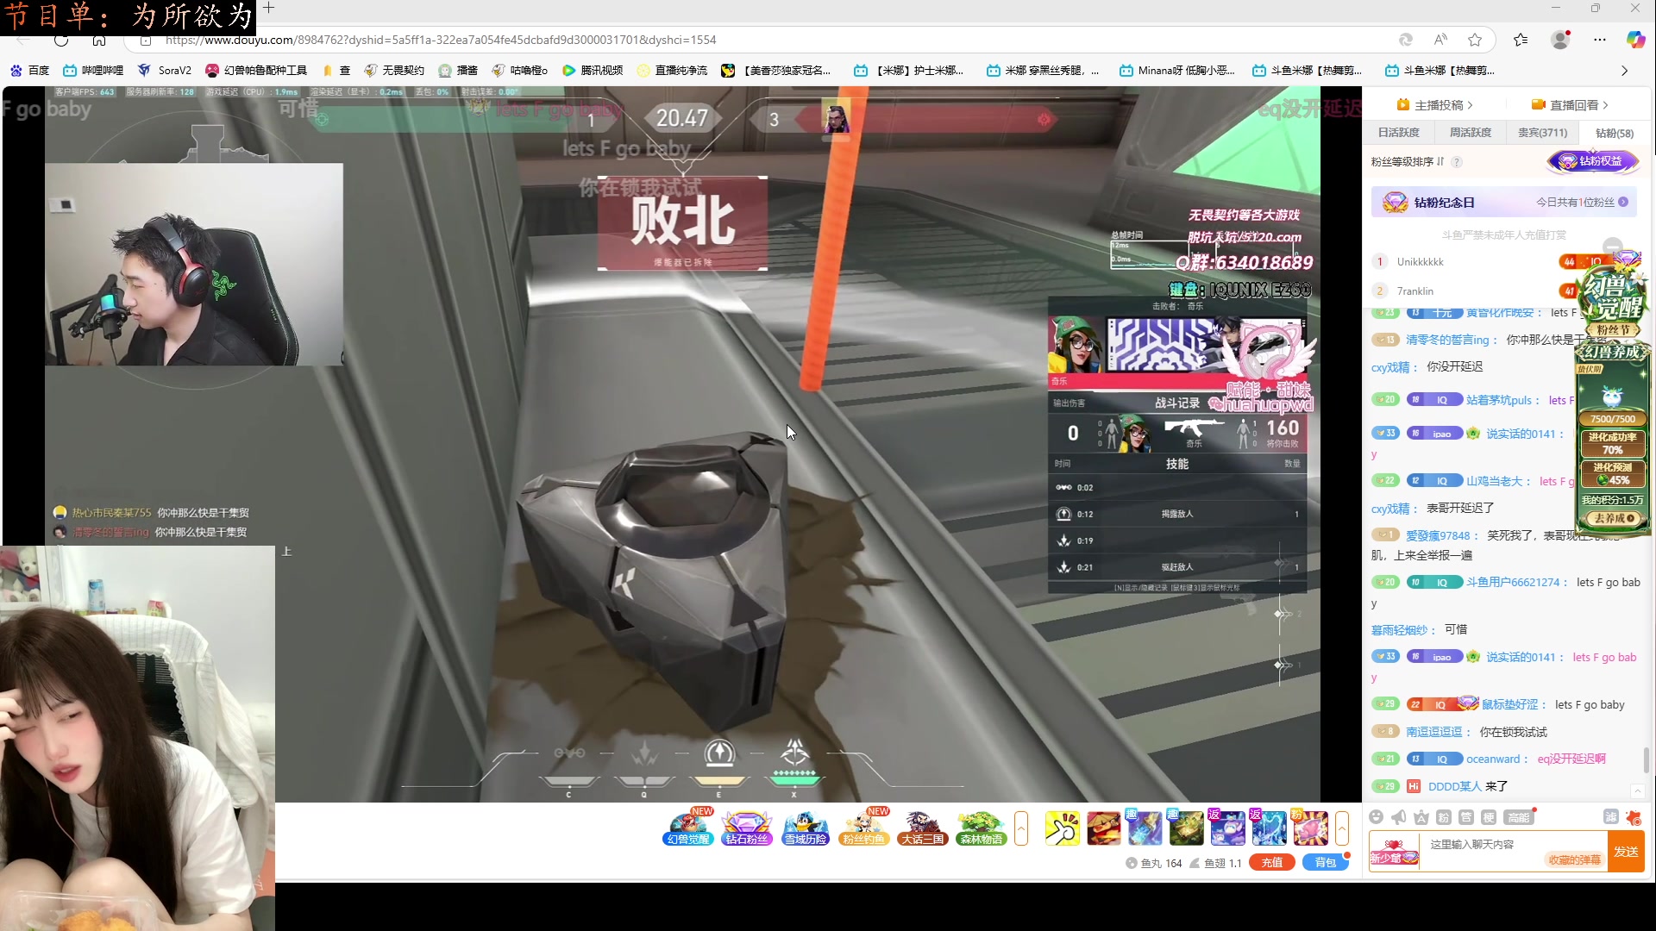Refresh the browser page
Image resolution: width=1656 pixels, height=931 pixels.
pos(61,40)
